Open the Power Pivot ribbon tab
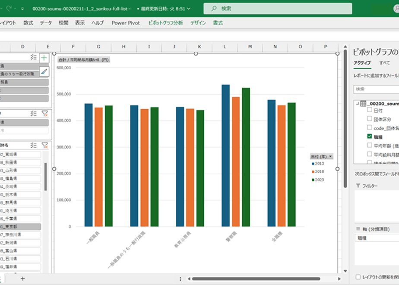 click(126, 23)
